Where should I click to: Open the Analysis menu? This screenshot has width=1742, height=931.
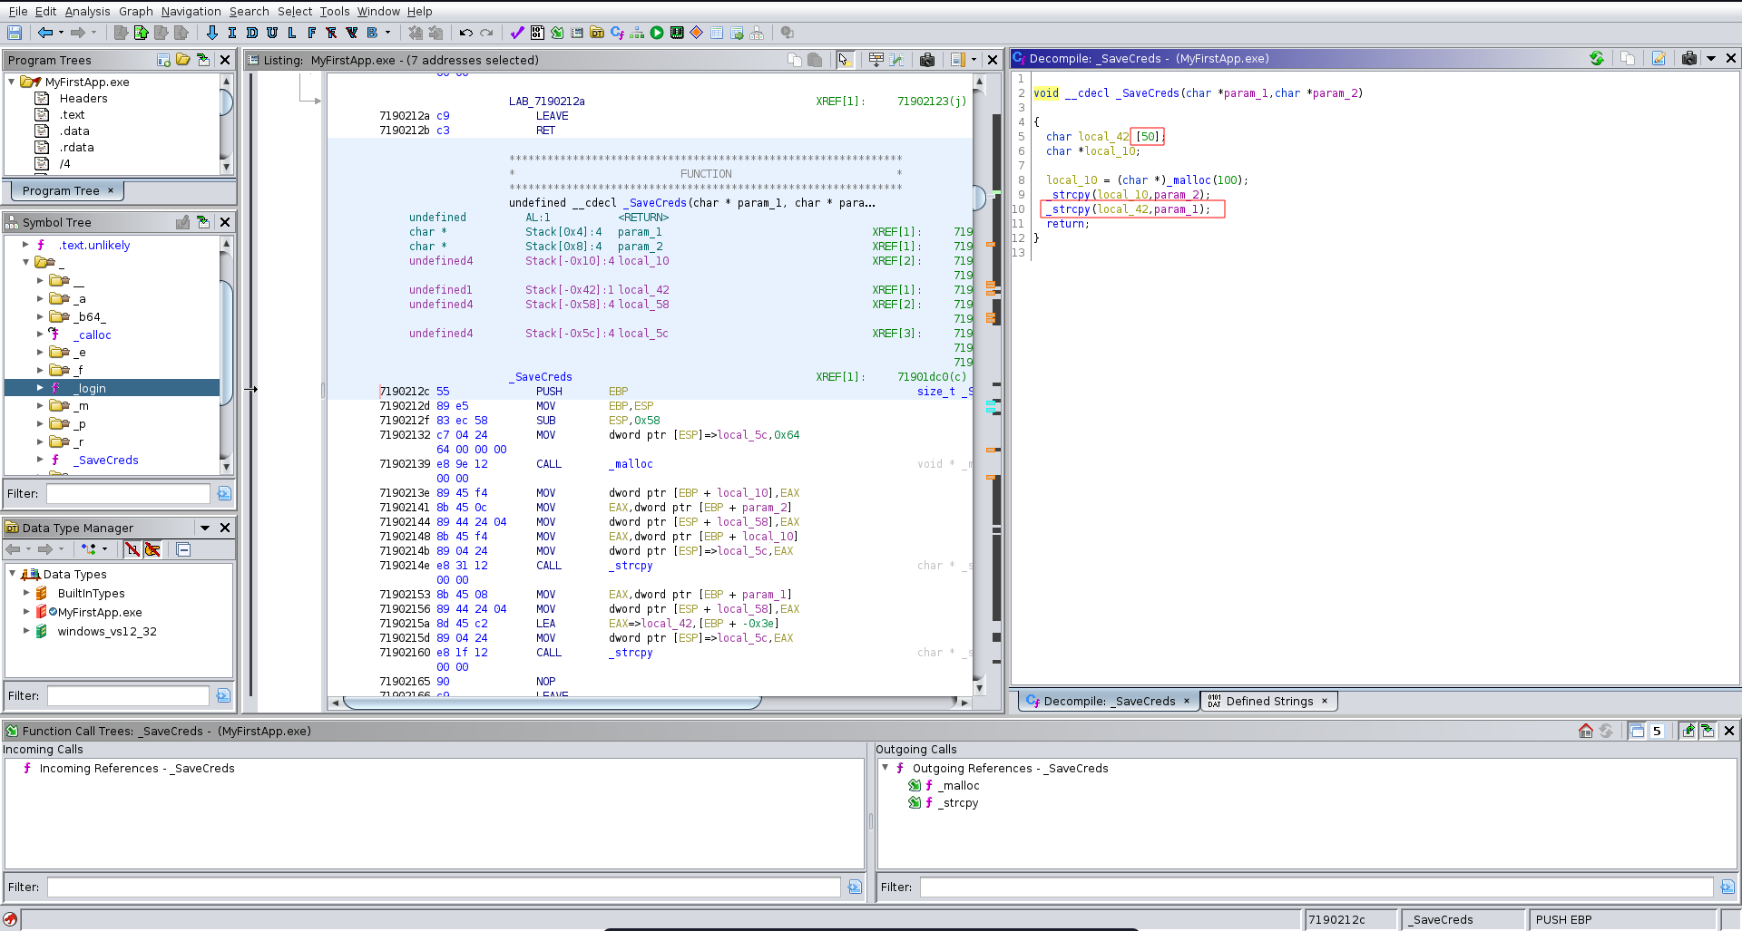pyautogui.click(x=87, y=11)
